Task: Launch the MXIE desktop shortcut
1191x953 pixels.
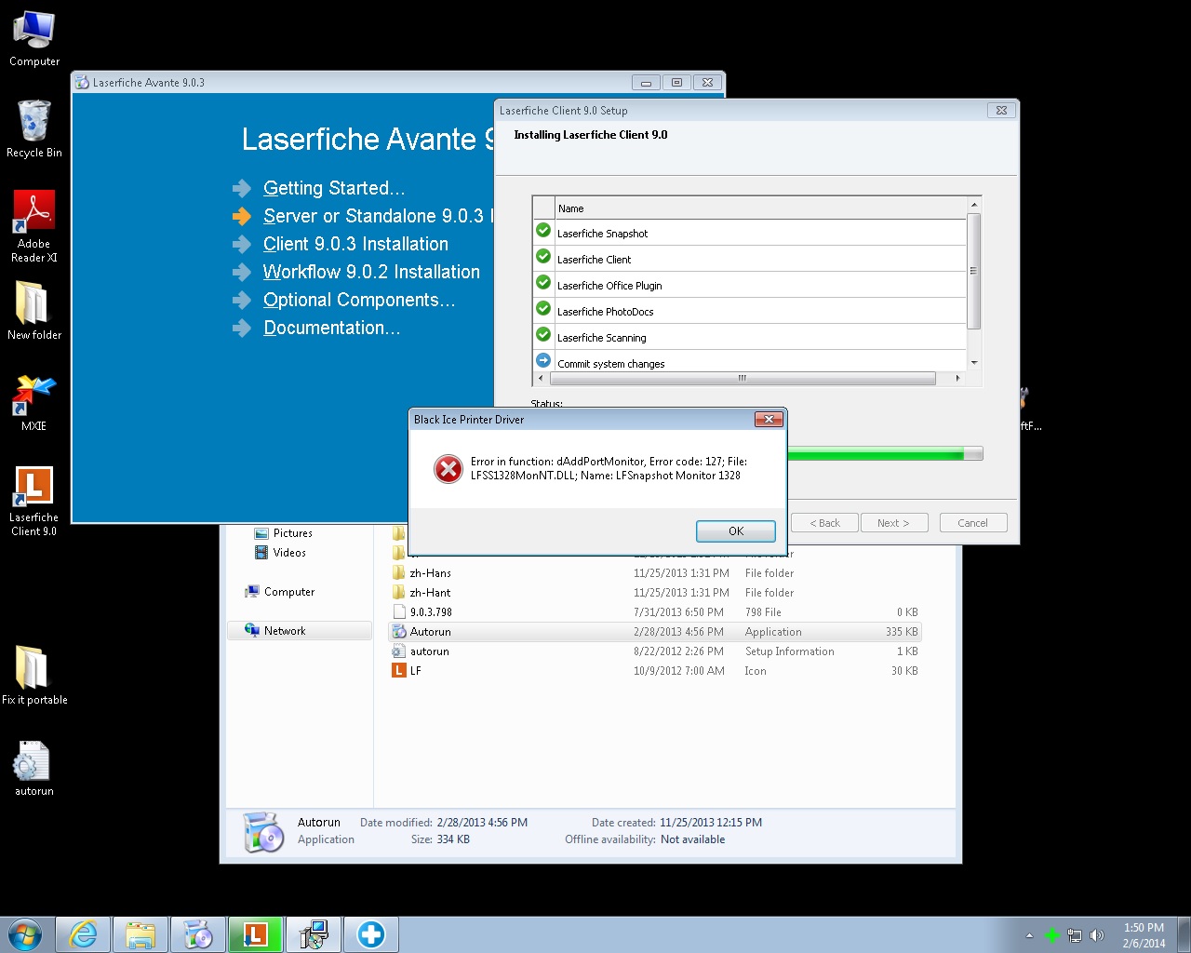Action: tap(34, 402)
